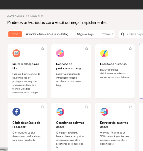Open the Artigos e Blogs tab
This screenshot has height=151, width=143.
(x=85, y=34)
